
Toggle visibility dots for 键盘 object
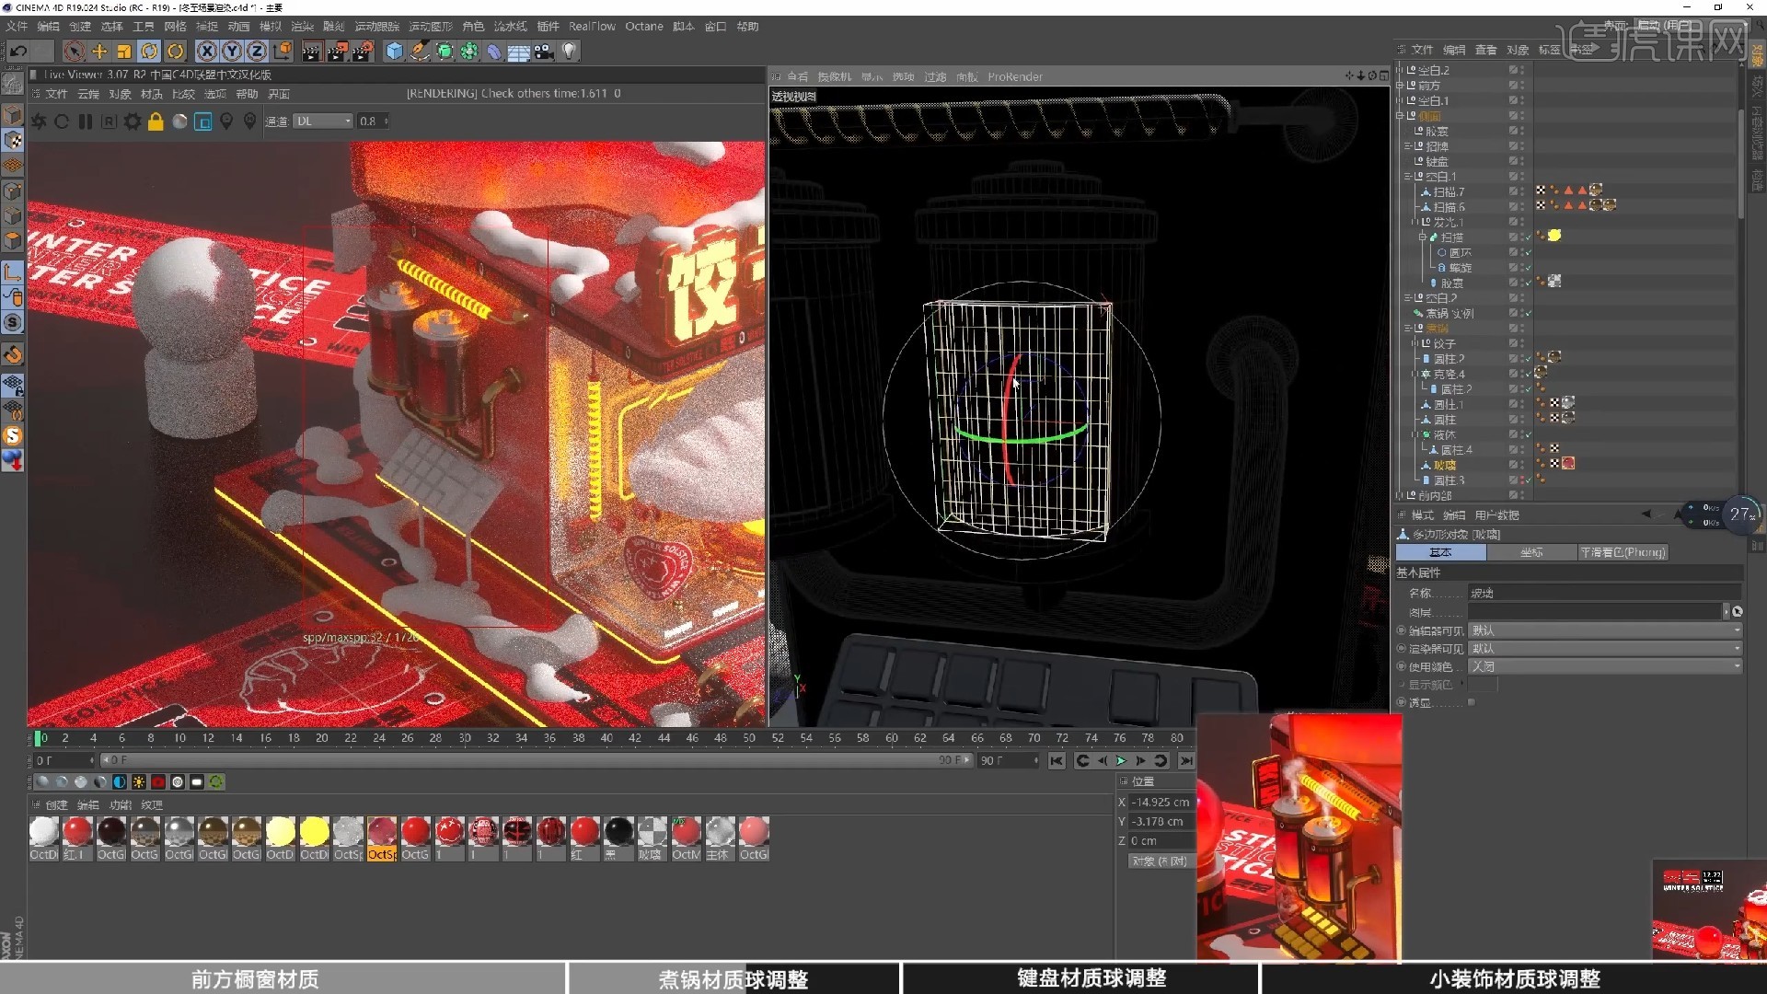pos(1521,162)
